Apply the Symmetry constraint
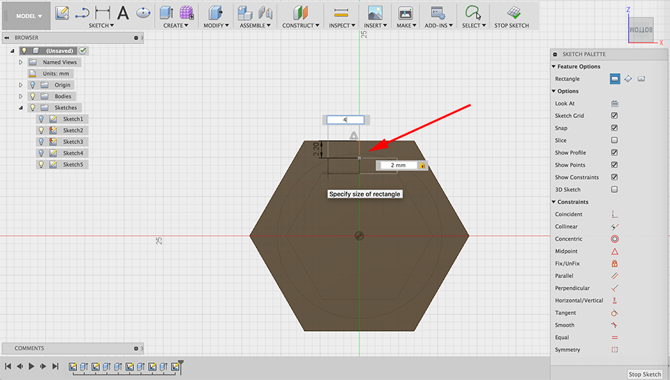 click(x=614, y=350)
